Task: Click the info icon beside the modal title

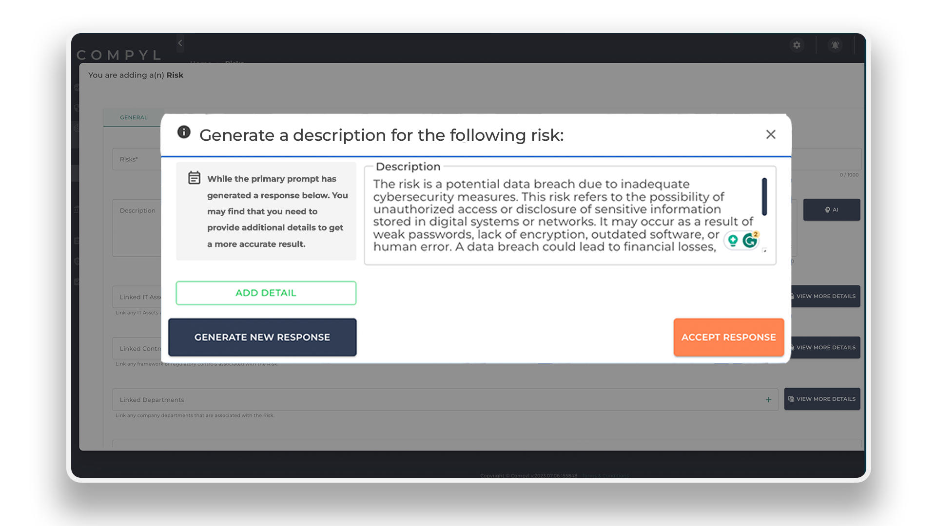Action: [x=184, y=132]
